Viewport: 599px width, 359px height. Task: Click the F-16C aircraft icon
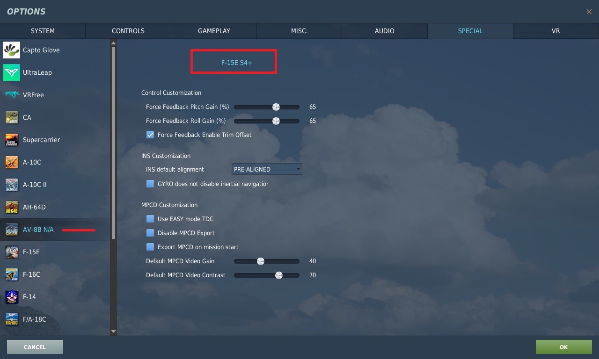click(x=12, y=274)
